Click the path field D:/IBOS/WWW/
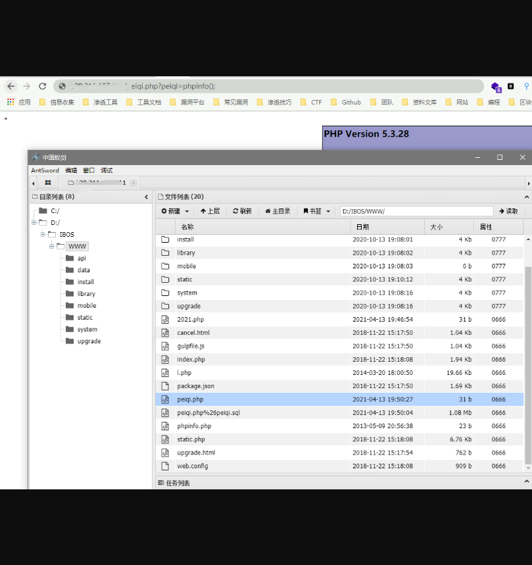Image resolution: width=532 pixels, height=565 pixels. [416, 211]
